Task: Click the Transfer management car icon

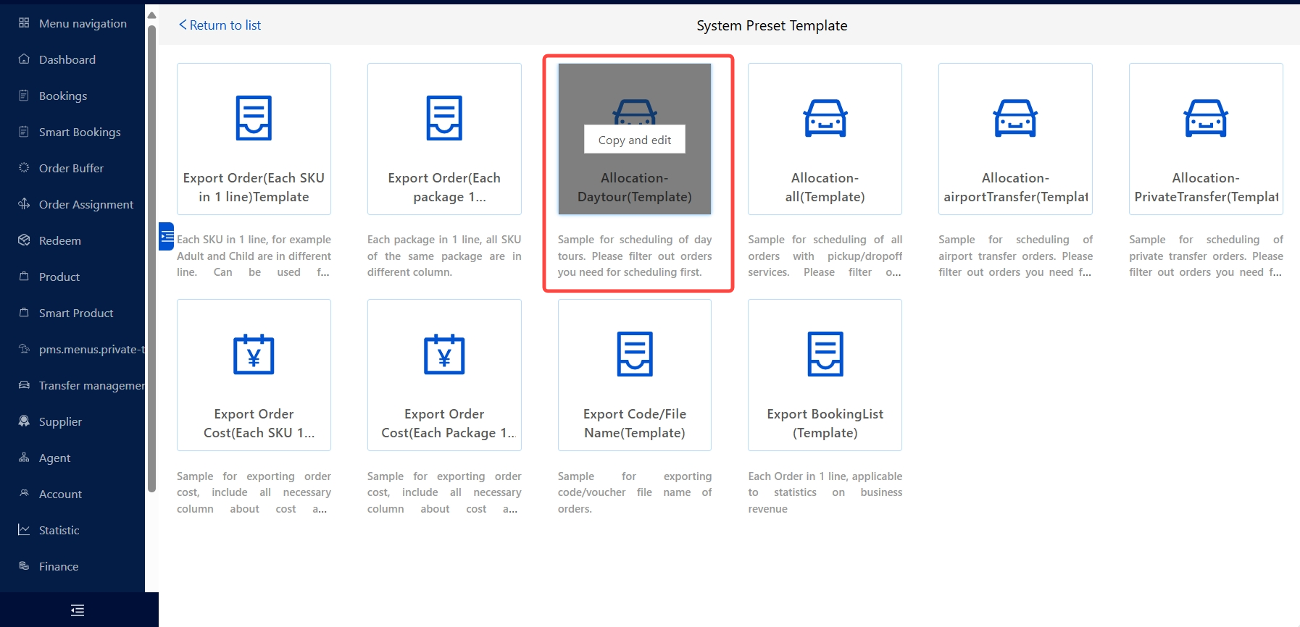Action: tap(24, 385)
